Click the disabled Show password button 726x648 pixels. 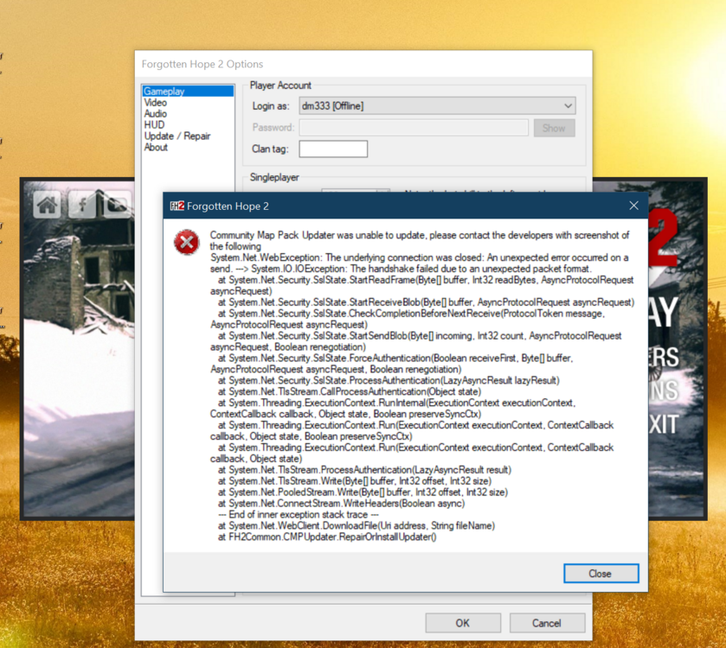[x=554, y=127]
